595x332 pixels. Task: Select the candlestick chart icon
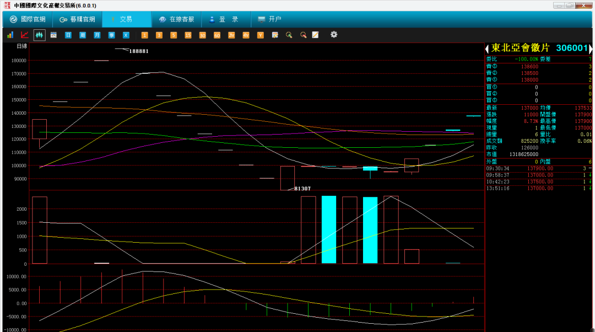[x=39, y=35]
